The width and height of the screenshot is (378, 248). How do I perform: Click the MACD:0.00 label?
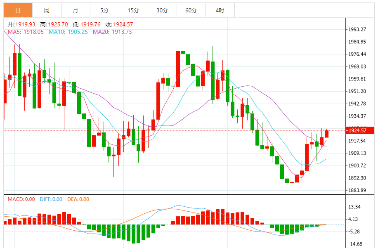[x=21, y=199]
